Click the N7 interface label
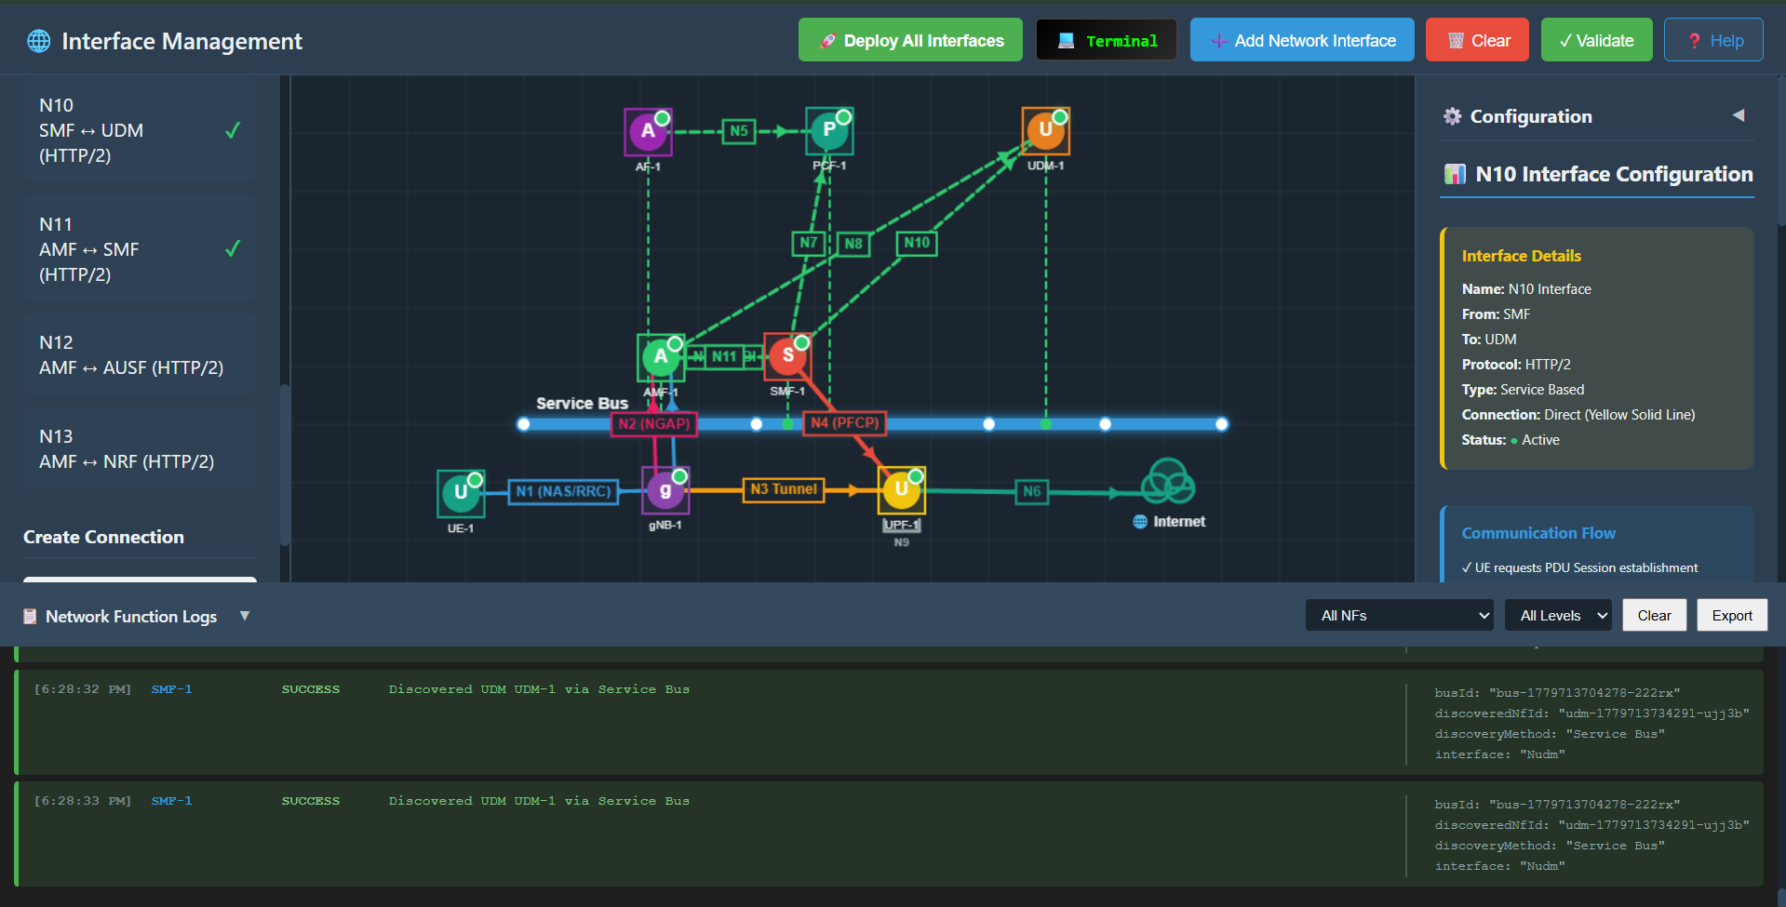Screen dimensions: 1786x907 pos(809,243)
